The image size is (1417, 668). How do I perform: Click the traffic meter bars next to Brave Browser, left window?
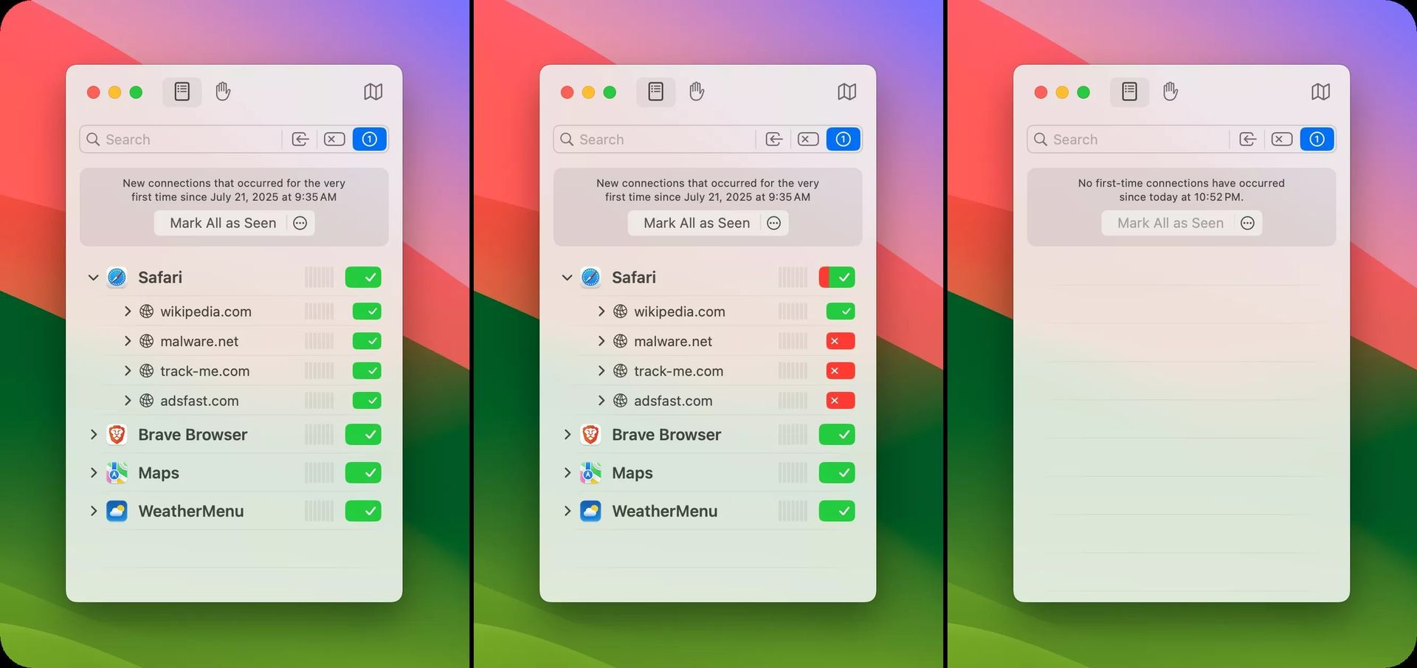(319, 435)
